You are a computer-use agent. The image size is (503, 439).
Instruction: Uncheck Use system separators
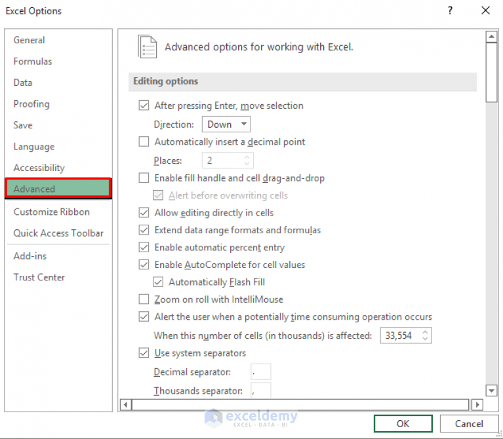[144, 353]
